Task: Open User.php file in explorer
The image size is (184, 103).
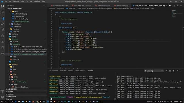Action: coord(16,31)
